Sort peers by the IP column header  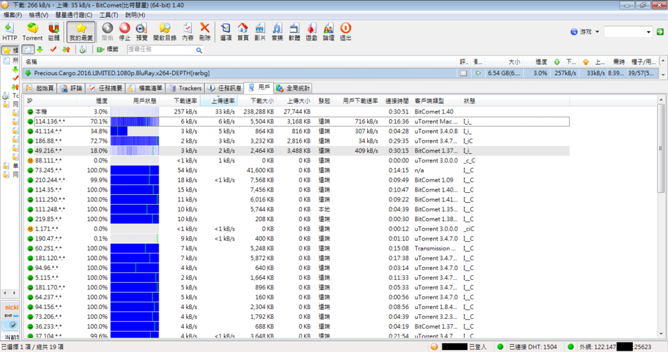[50, 101]
